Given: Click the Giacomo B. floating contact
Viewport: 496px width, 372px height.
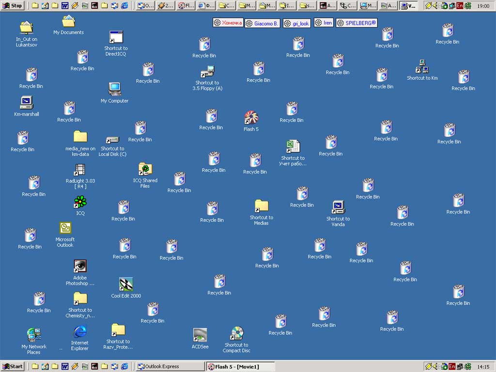Looking at the screenshot, I should pyautogui.click(x=262, y=23).
